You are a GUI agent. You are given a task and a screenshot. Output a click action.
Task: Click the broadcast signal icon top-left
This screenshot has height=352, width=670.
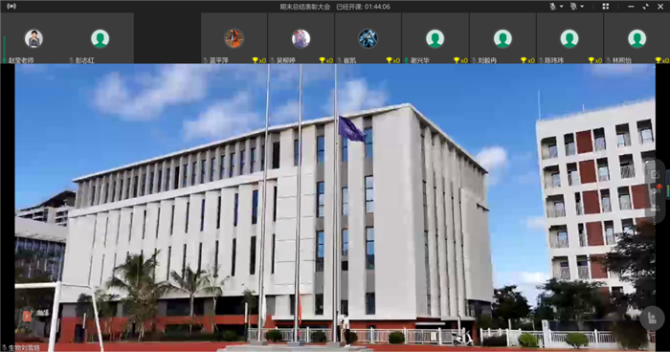coord(11,7)
